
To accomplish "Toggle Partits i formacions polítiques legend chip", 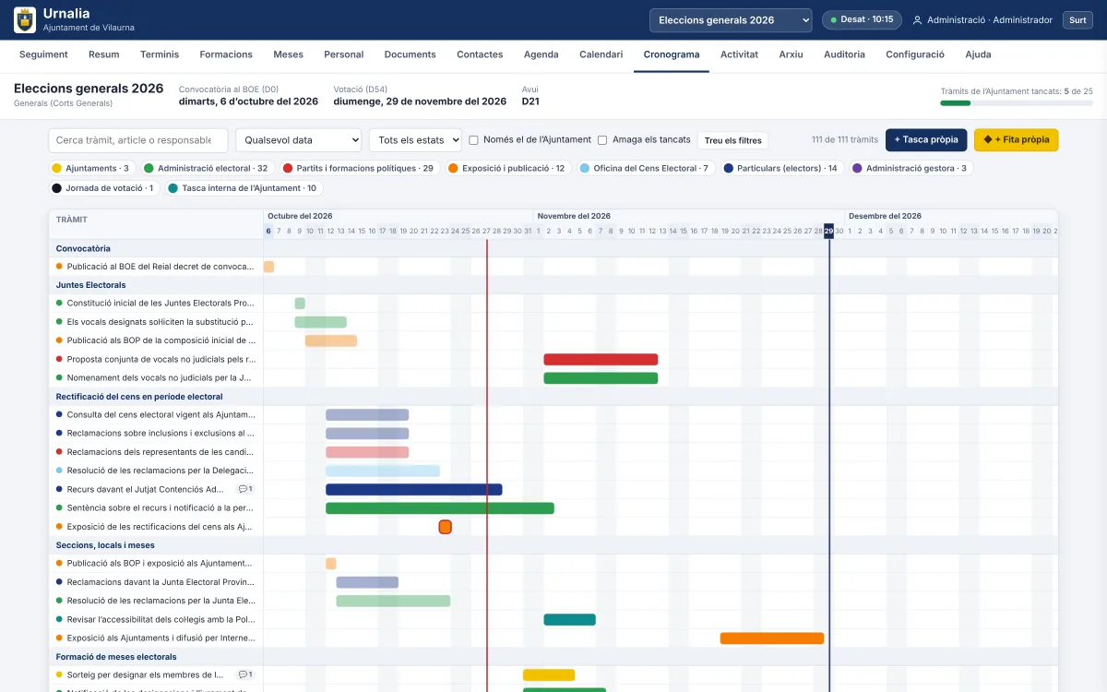I will 358,168.
